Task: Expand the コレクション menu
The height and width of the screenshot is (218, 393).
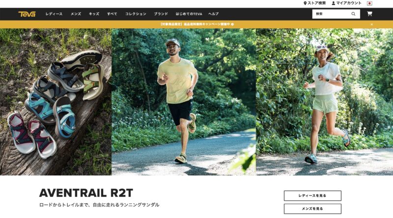Action: pyautogui.click(x=136, y=14)
